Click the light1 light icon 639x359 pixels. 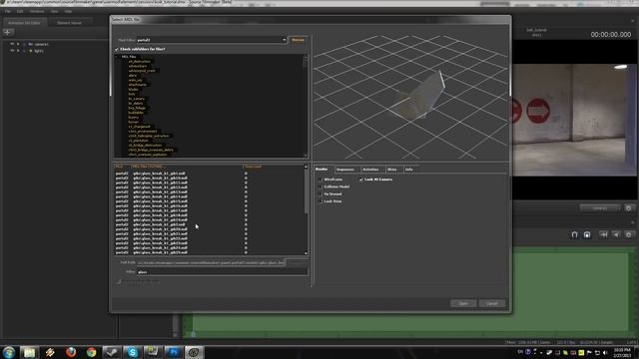pos(30,51)
